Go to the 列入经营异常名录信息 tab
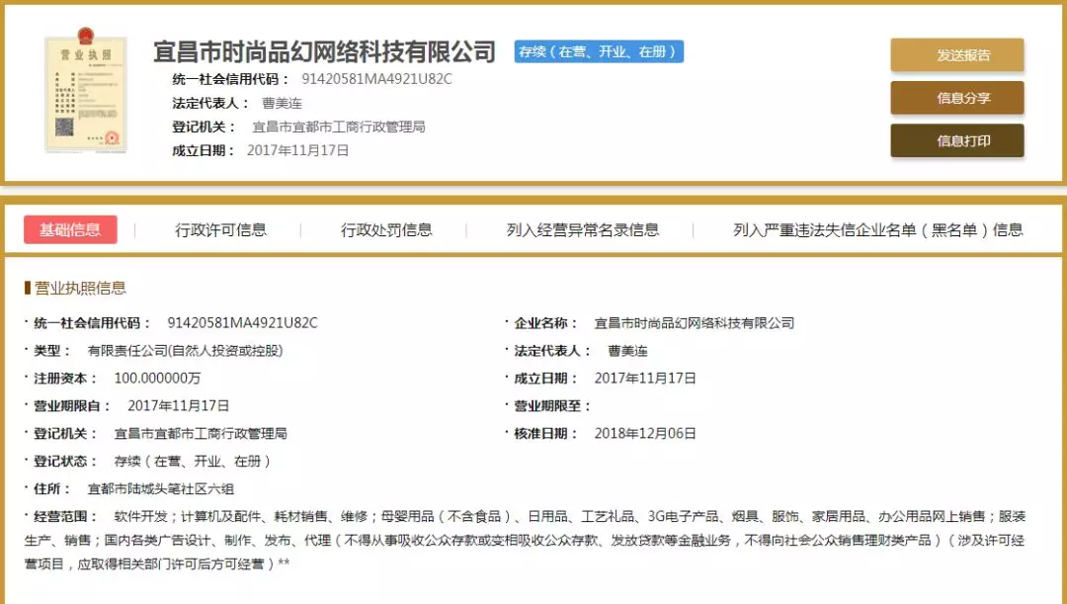 [582, 230]
